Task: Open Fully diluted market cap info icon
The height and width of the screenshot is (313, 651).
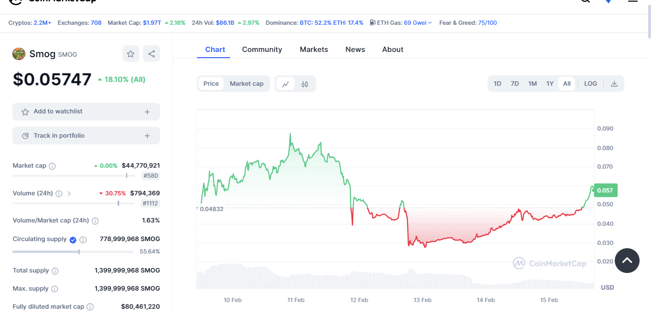Action: (x=90, y=307)
